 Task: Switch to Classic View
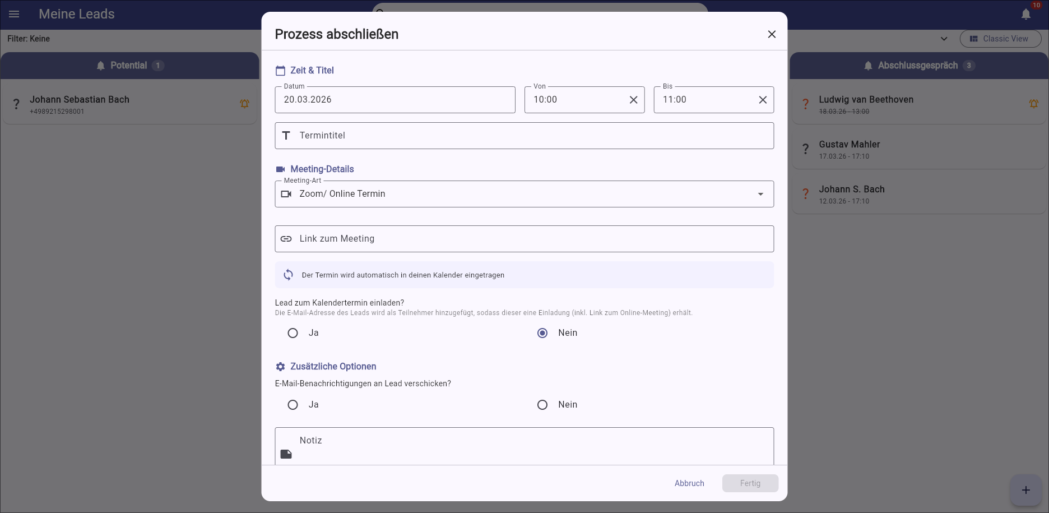(x=1000, y=39)
